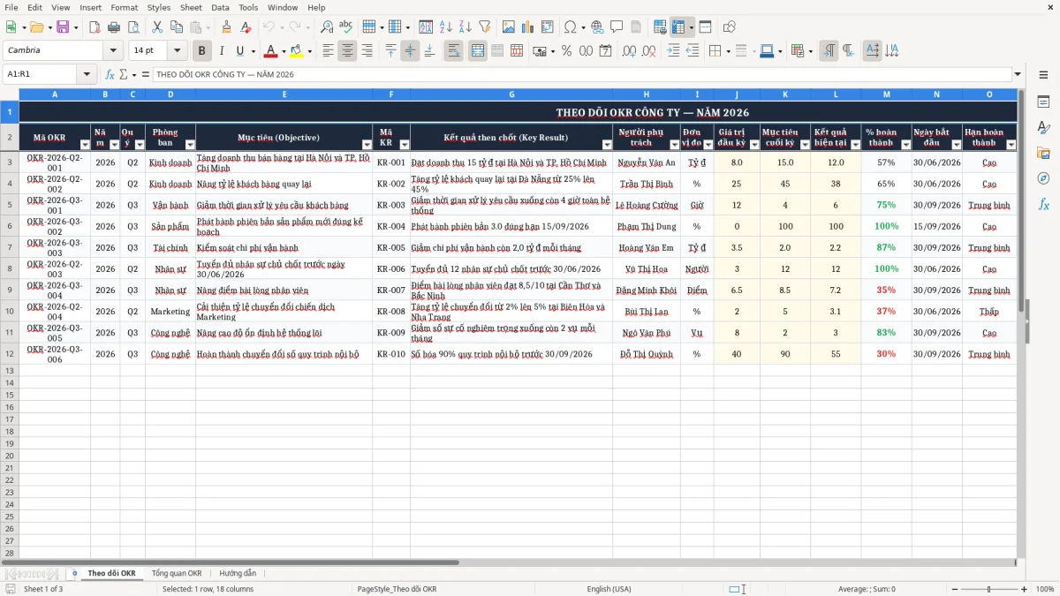The height and width of the screenshot is (596, 1060).
Task: Expand the formula bar
Action: [1018, 74]
